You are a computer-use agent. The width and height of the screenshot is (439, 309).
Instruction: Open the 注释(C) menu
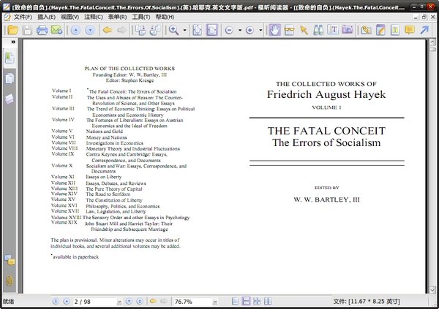pos(94,17)
